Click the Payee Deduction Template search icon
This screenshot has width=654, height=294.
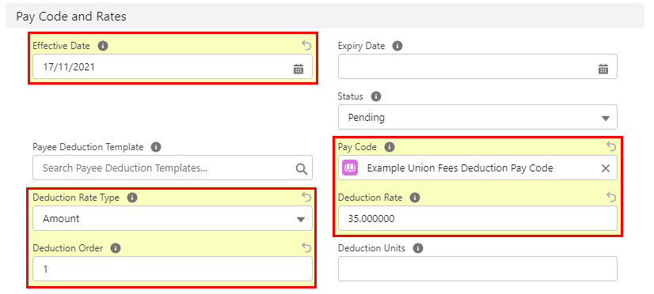(301, 168)
